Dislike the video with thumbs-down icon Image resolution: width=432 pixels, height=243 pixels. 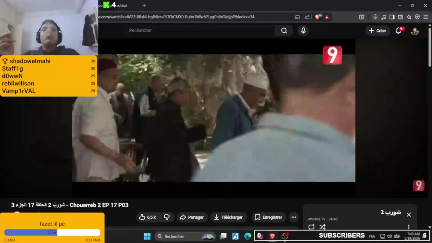167,217
